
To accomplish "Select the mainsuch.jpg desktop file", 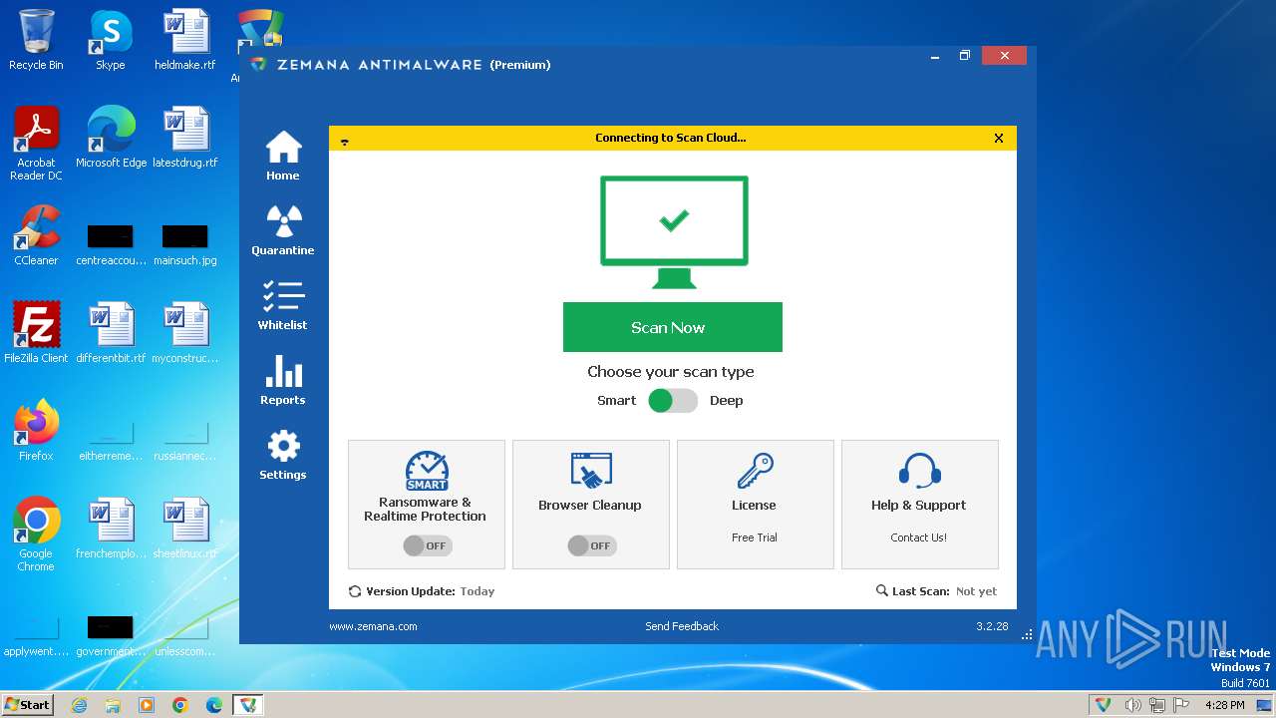I will pyautogui.click(x=185, y=245).
